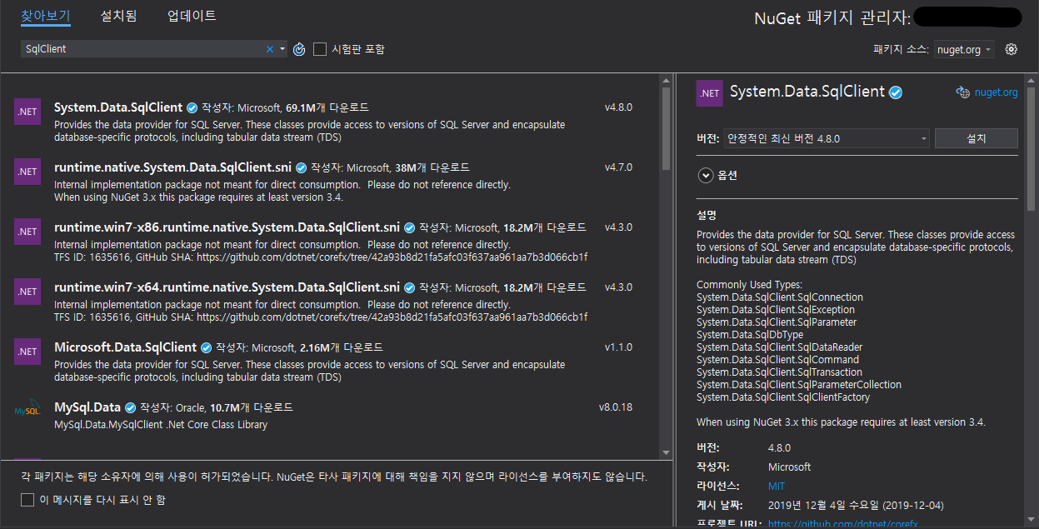Click the runtime.native.System.Data.SqlClient.sni .NET icon

click(x=27, y=172)
